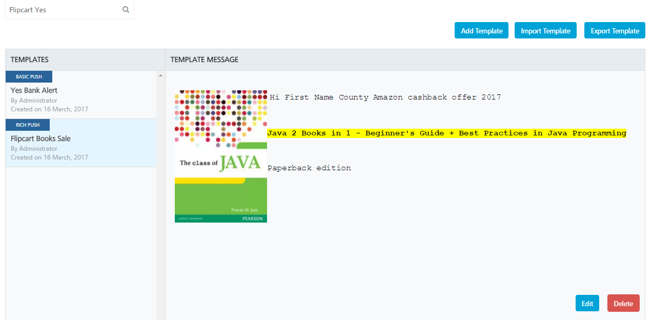652x320 pixels.
Task: Click the TEMPLATES column header
Action: pyautogui.click(x=30, y=59)
